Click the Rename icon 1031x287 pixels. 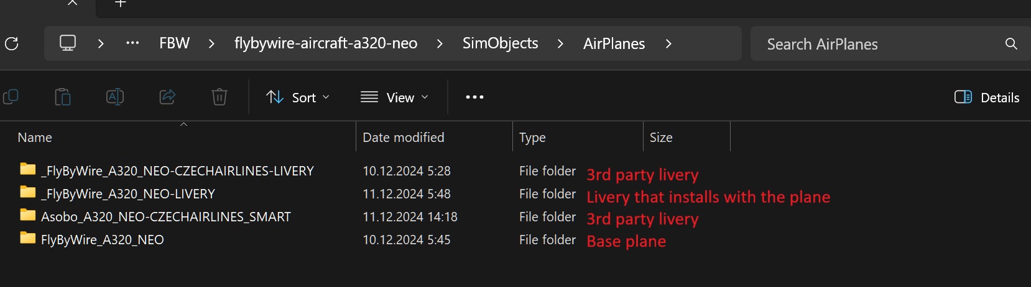(115, 97)
